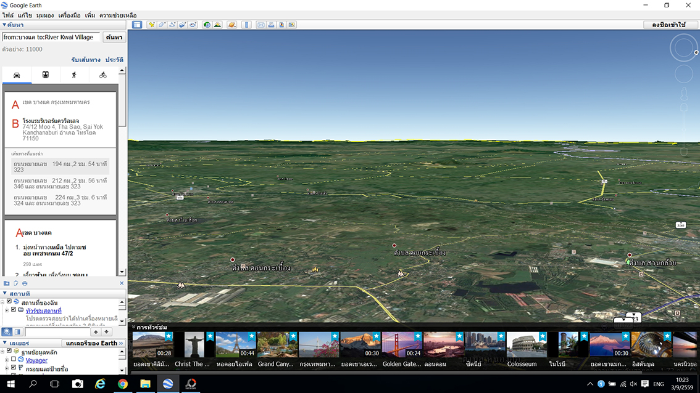Open the File (ไฟล์) menu
This screenshot has width=700, height=393.
[7, 15]
